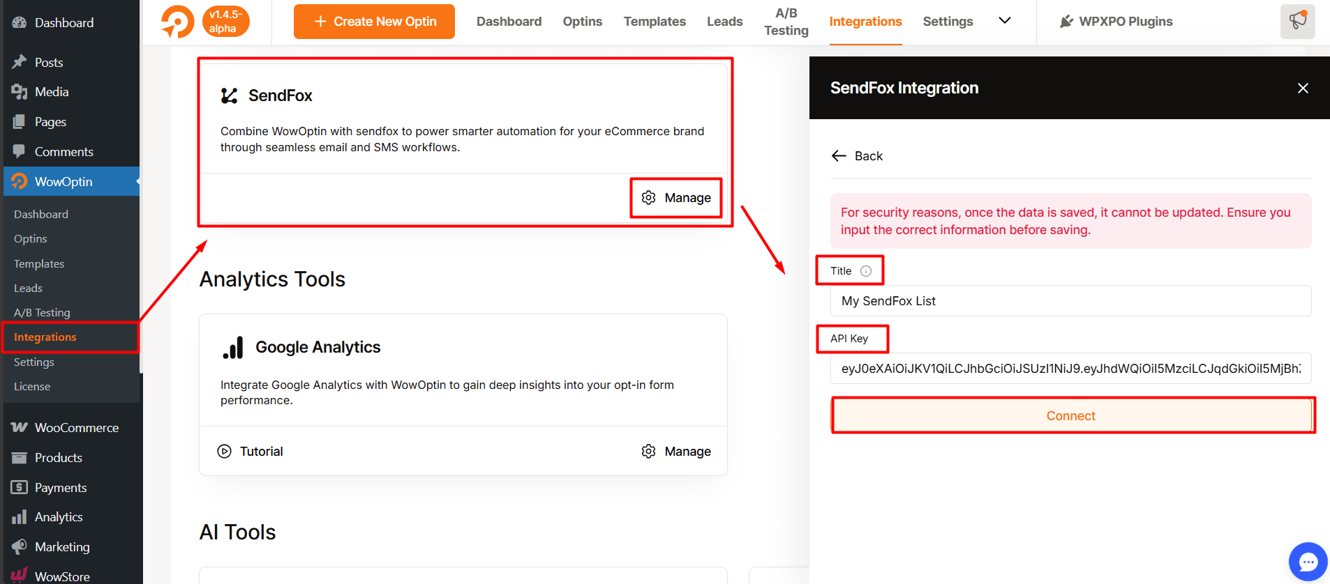Click the Payments icon in sidebar

tap(20, 487)
